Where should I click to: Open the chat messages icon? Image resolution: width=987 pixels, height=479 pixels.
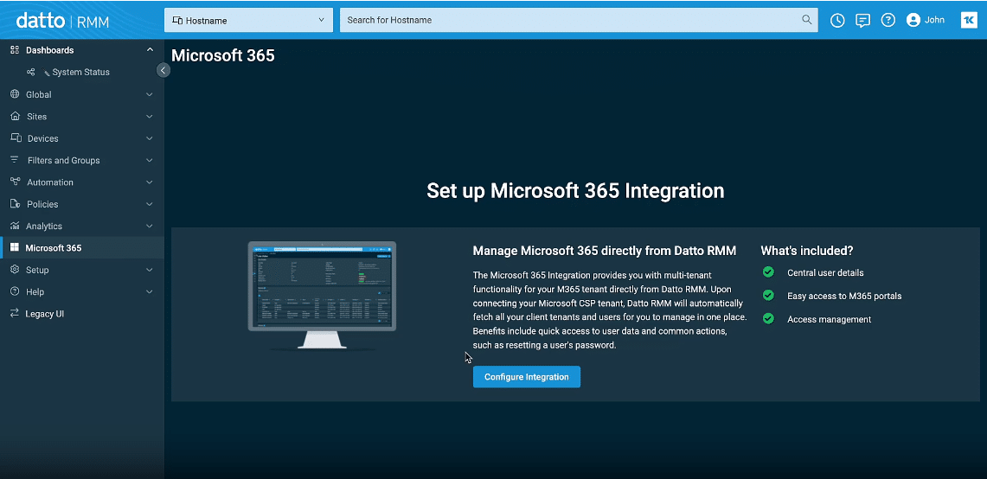(x=863, y=20)
